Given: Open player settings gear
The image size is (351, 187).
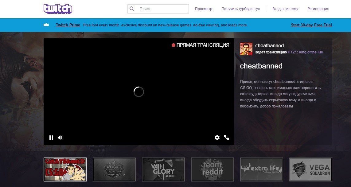Looking at the screenshot, I should pyautogui.click(x=217, y=138).
